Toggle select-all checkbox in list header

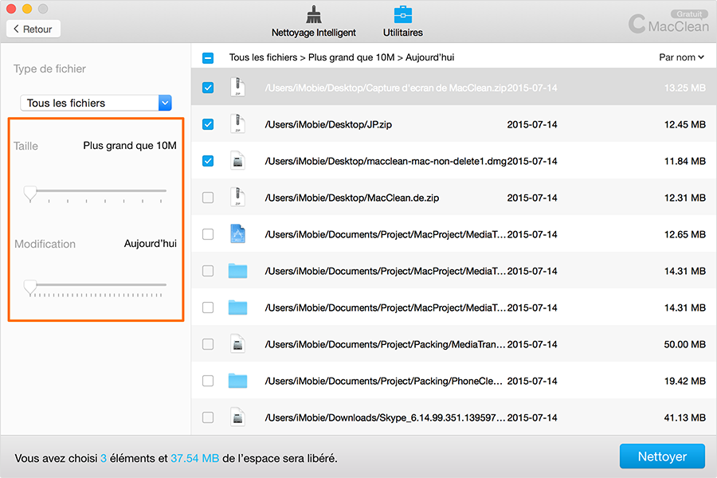[x=208, y=57]
